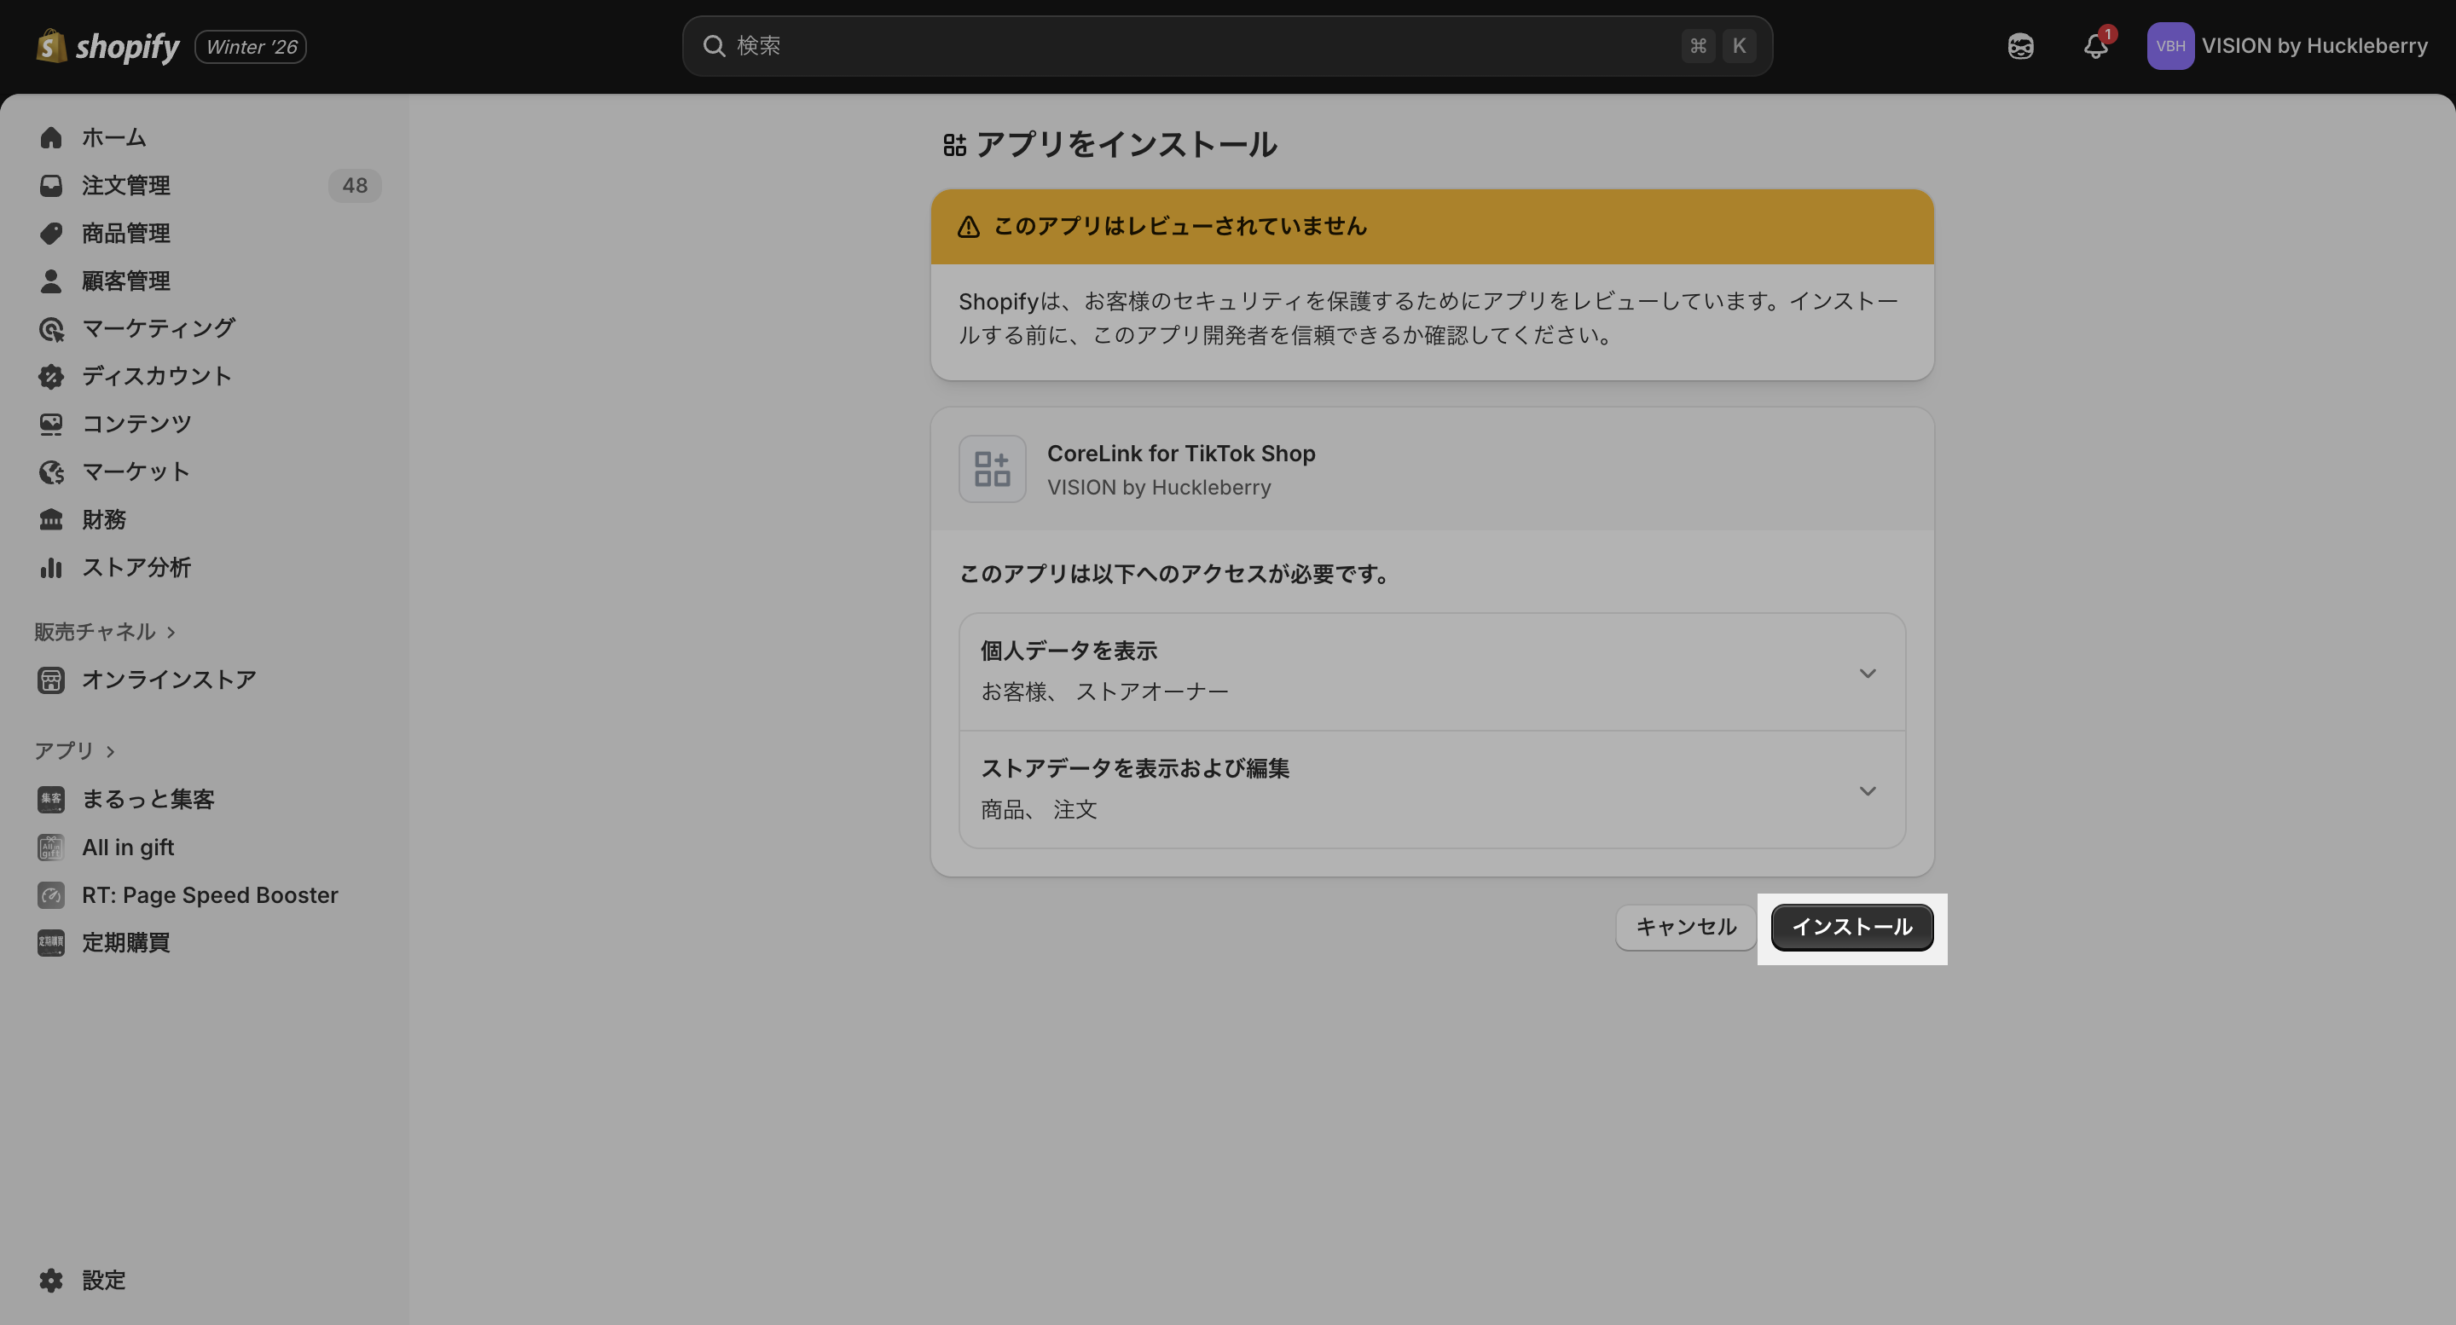Click the キャンセル button
This screenshot has width=2456, height=1325.
click(x=1685, y=927)
